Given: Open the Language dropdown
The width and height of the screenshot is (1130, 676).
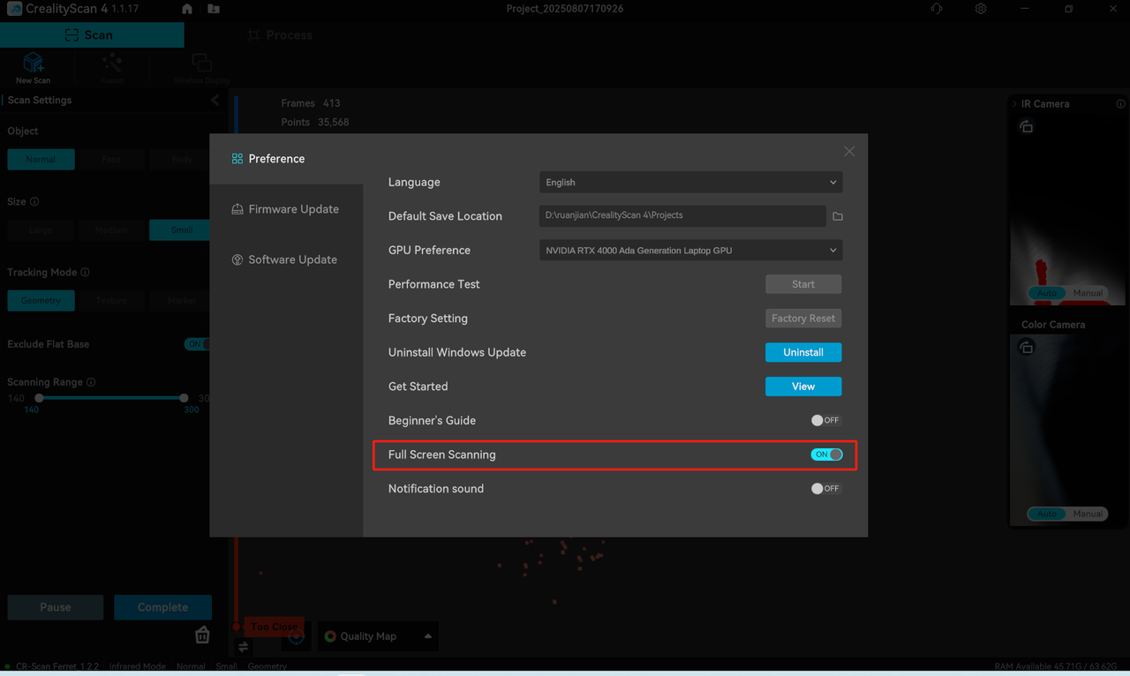Looking at the screenshot, I should click(690, 183).
